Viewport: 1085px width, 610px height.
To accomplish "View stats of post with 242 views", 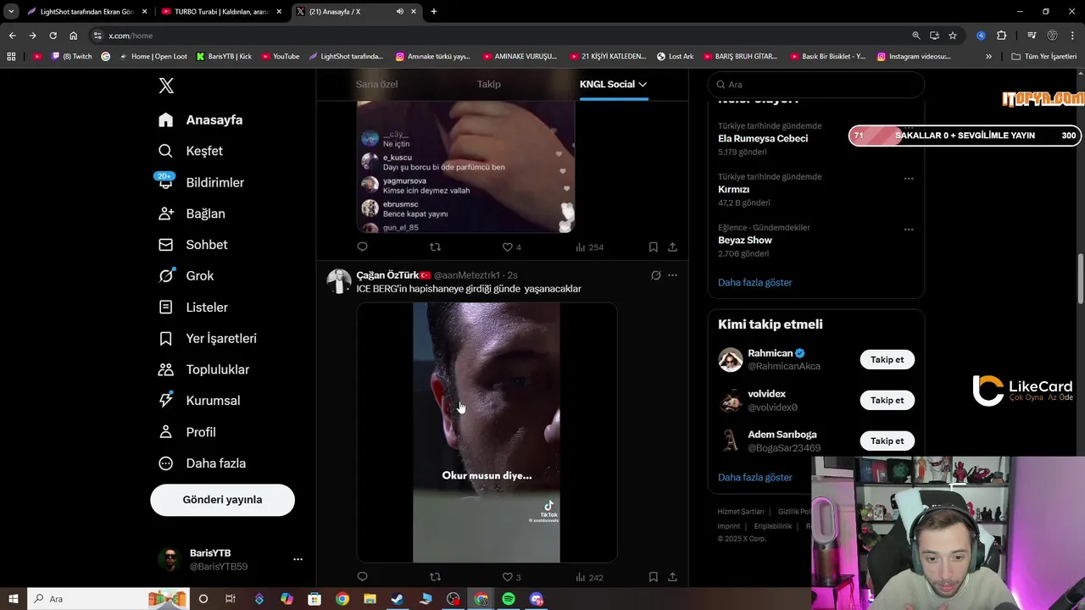I will tap(589, 577).
